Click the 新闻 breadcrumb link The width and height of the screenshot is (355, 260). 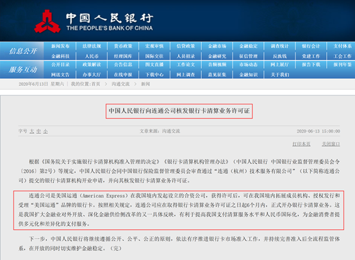[145, 84]
